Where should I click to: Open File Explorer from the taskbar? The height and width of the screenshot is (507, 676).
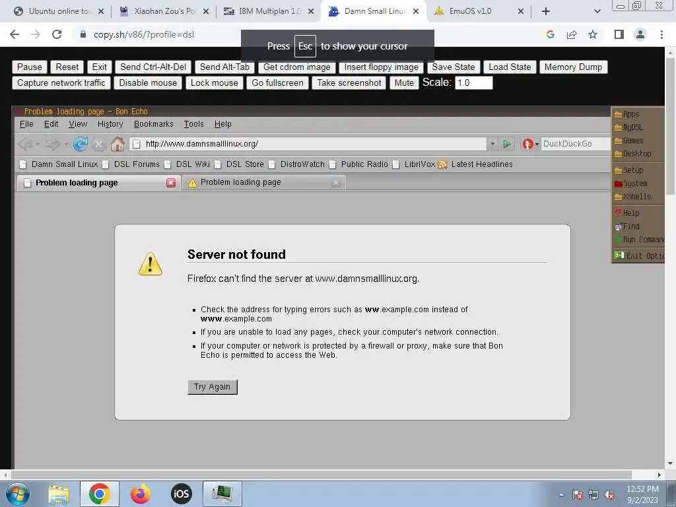59,494
